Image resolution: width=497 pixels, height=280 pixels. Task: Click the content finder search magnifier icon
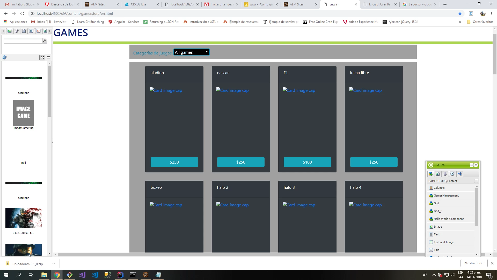(x=45, y=40)
